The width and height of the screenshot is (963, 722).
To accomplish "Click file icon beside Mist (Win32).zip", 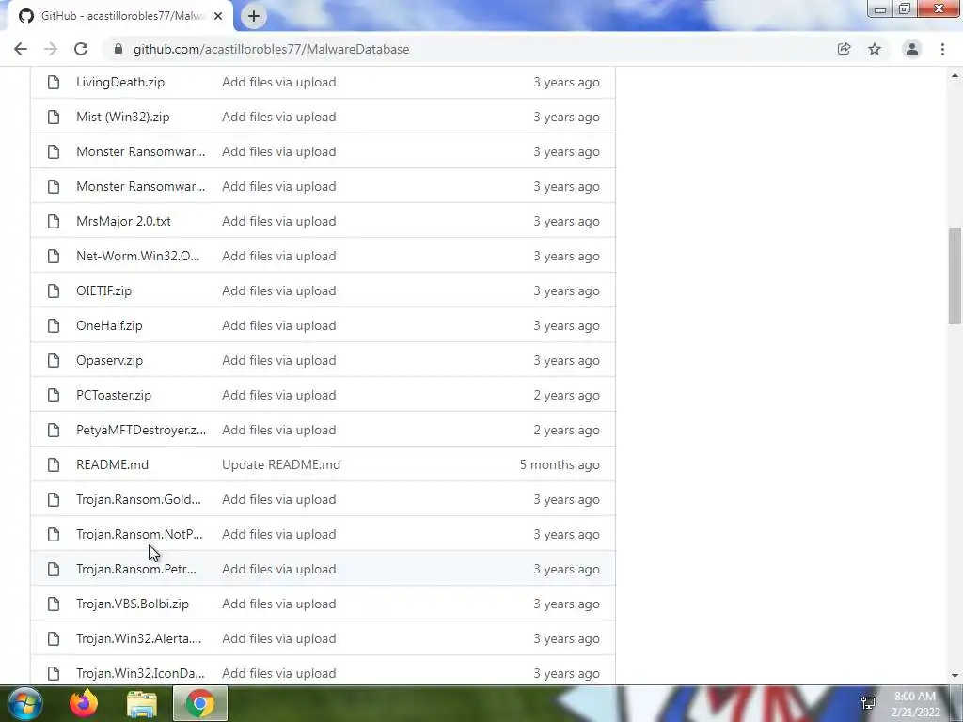I will click(54, 117).
